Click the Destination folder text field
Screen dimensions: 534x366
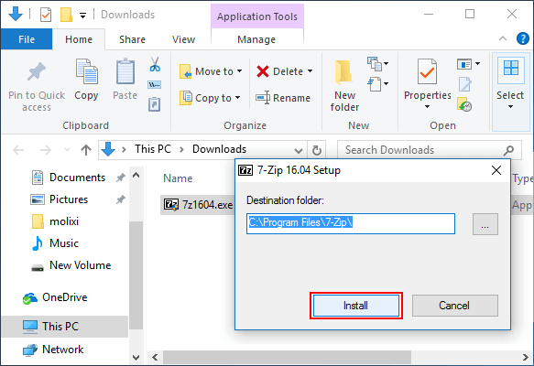coord(351,223)
